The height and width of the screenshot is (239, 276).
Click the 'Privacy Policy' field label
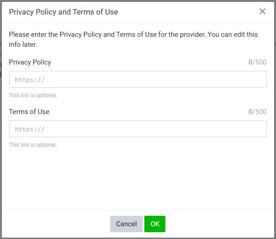click(x=30, y=62)
